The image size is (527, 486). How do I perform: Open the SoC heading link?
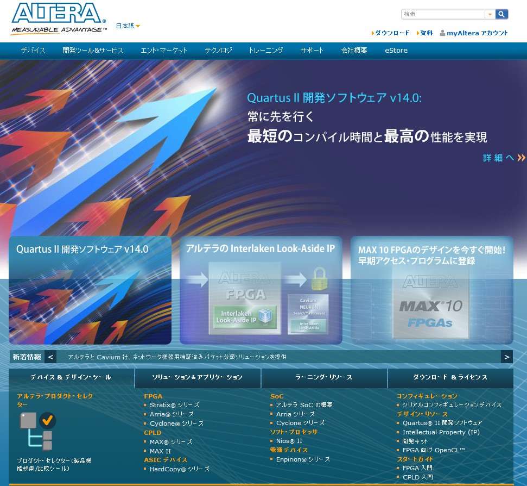(277, 396)
